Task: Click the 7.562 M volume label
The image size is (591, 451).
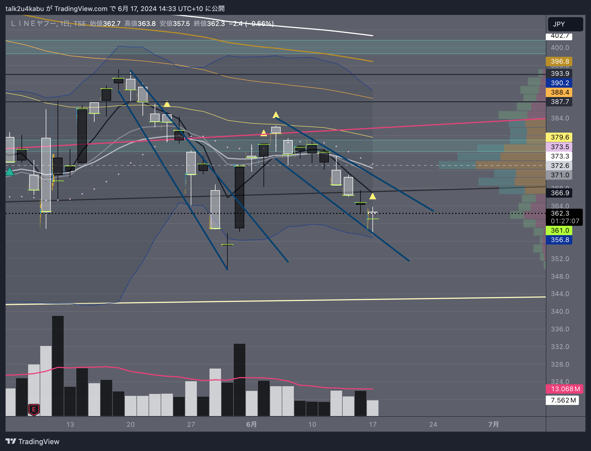Action: pos(562,400)
